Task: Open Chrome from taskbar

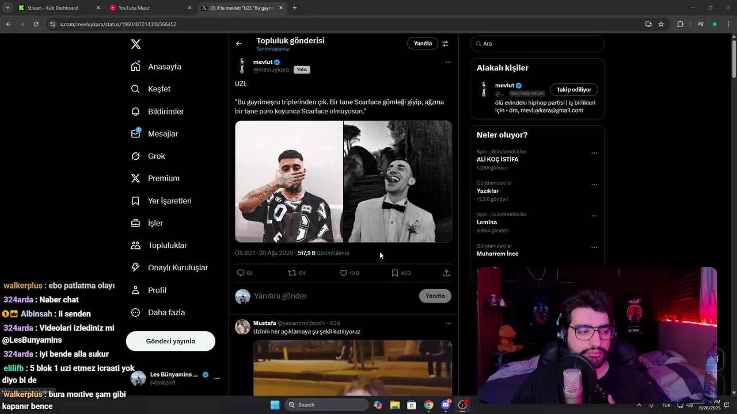Action: [429, 405]
